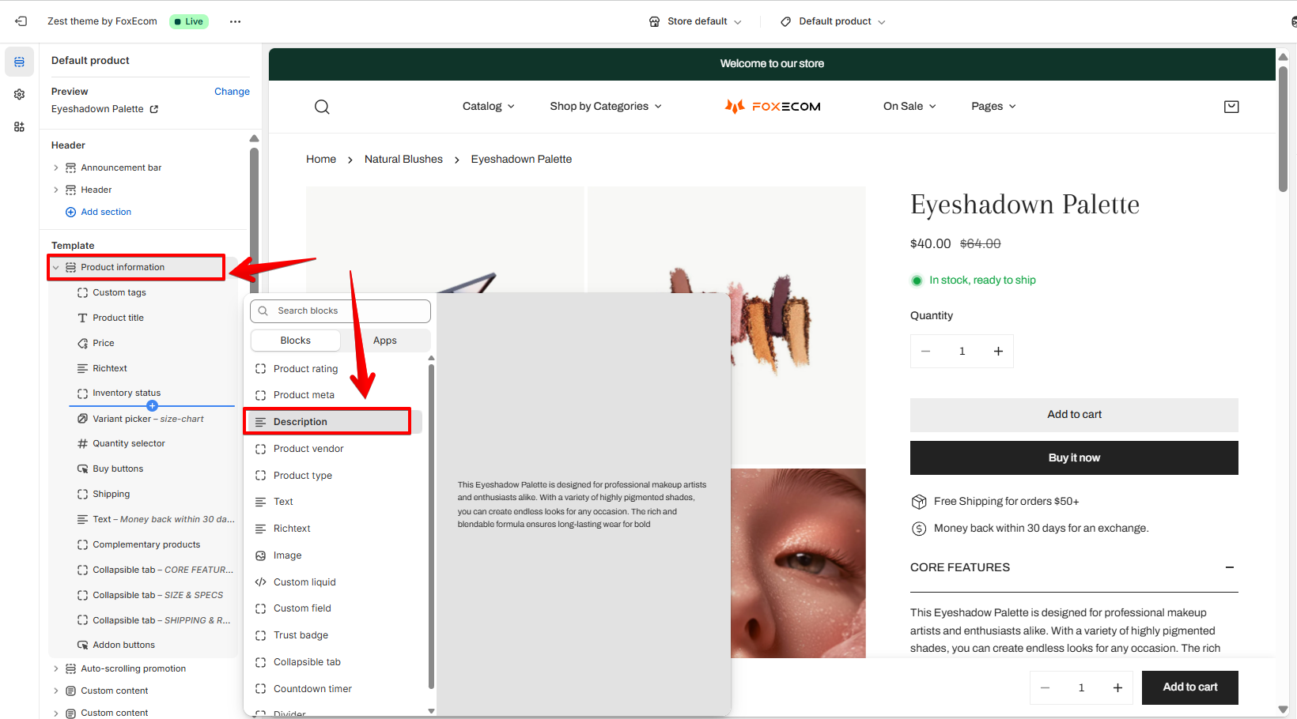Select the Variant picker size-chart block
The image size is (1297, 719).
142,419
